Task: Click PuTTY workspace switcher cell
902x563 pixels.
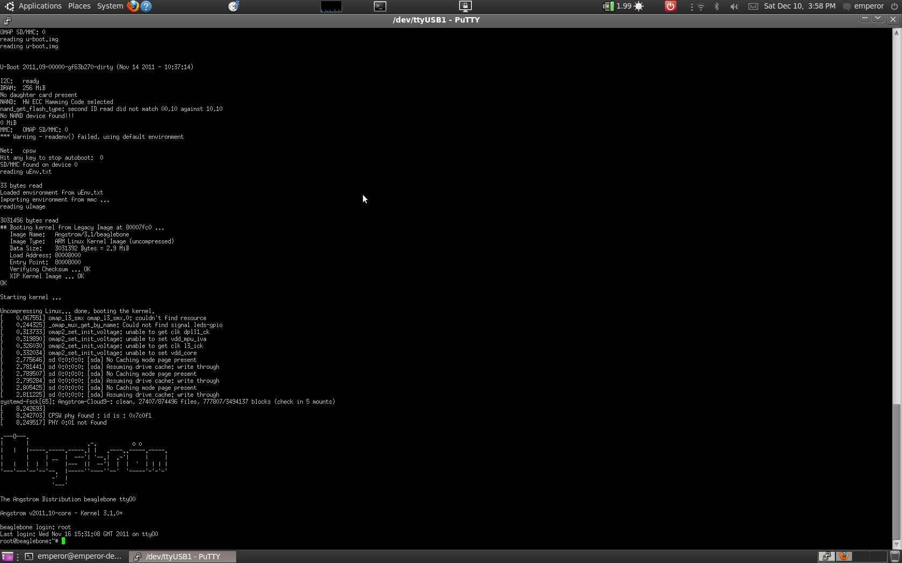Action: tap(826, 557)
